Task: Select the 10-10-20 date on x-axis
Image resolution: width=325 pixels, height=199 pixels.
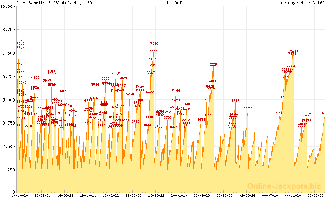Action: (x=20, y=196)
